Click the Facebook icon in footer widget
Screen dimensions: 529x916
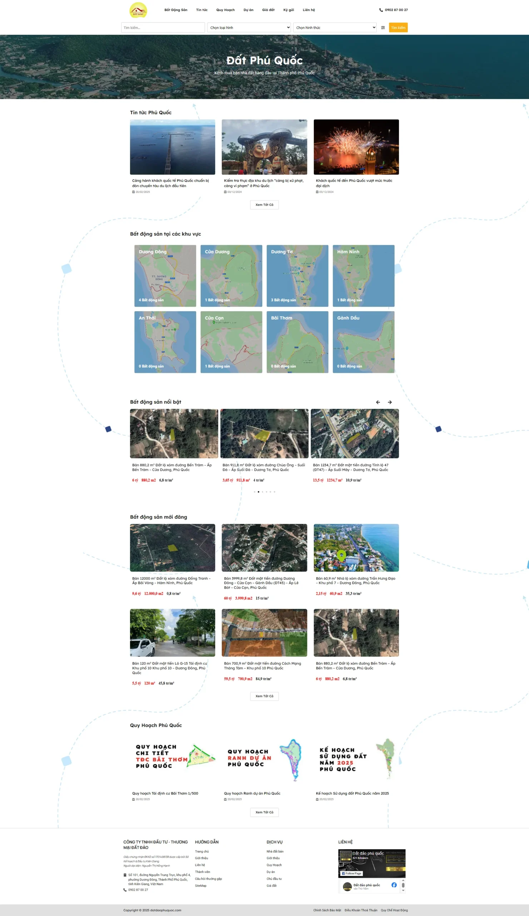[x=394, y=885]
